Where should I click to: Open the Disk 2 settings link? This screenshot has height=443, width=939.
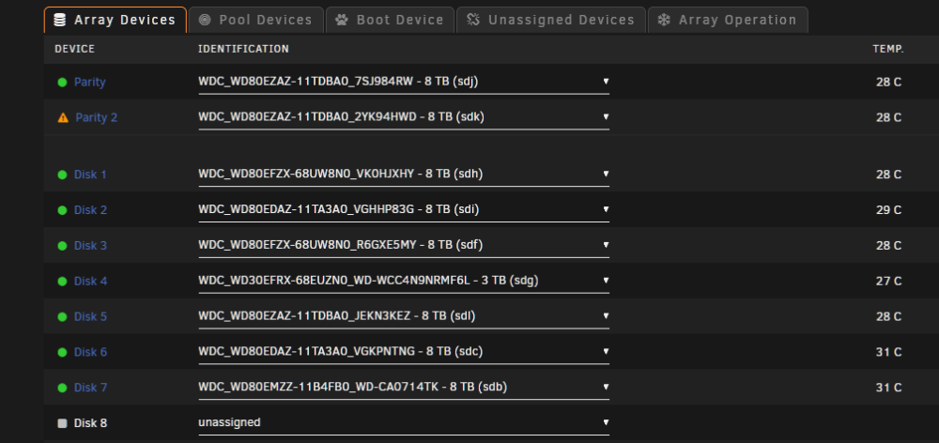90,210
